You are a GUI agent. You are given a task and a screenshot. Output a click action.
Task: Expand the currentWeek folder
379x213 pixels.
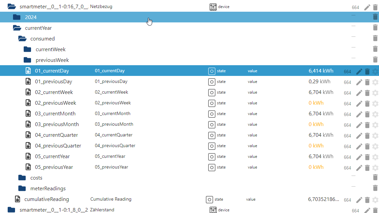(x=27, y=49)
